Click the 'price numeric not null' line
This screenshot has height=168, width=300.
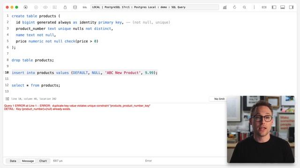coord(57,41)
